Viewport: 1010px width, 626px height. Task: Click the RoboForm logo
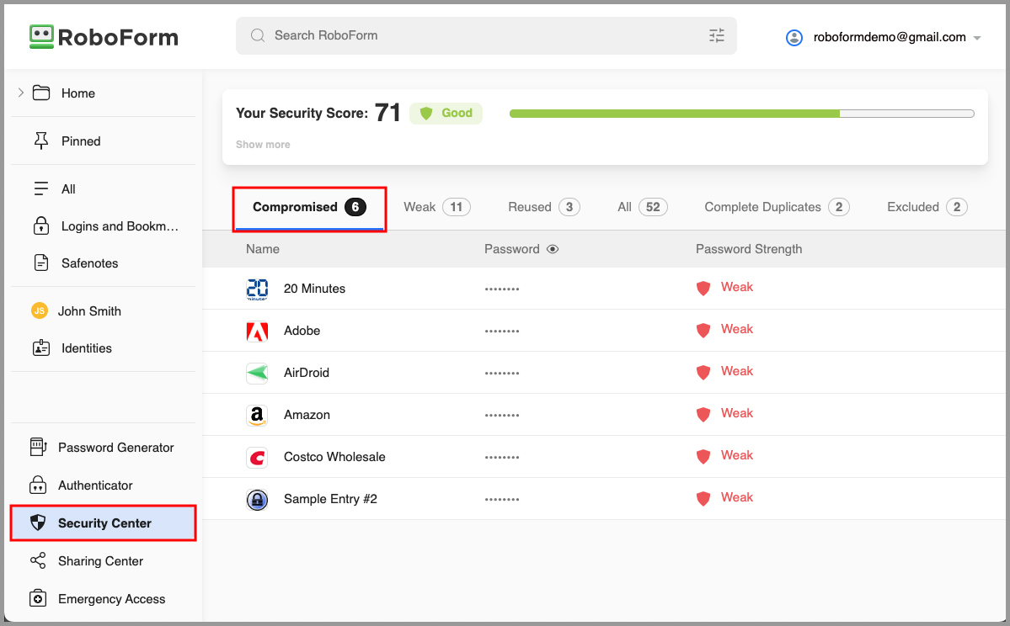(x=104, y=37)
